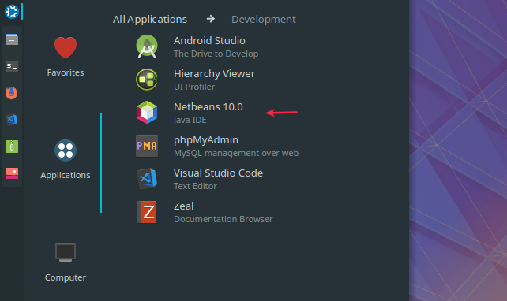Image resolution: width=507 pixels, height=301 pixels.
Task: Open Hierarchy Viewer by its title
Action: pos(214,74)
